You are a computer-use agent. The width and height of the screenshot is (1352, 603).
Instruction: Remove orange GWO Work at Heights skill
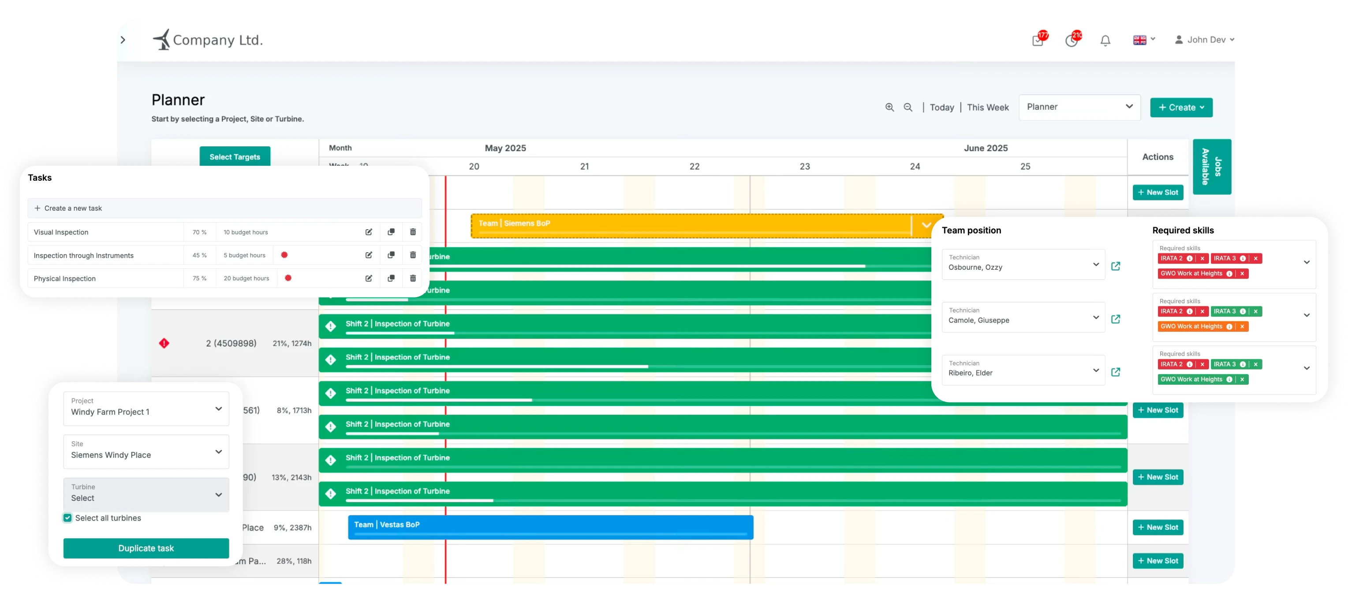1242,327
